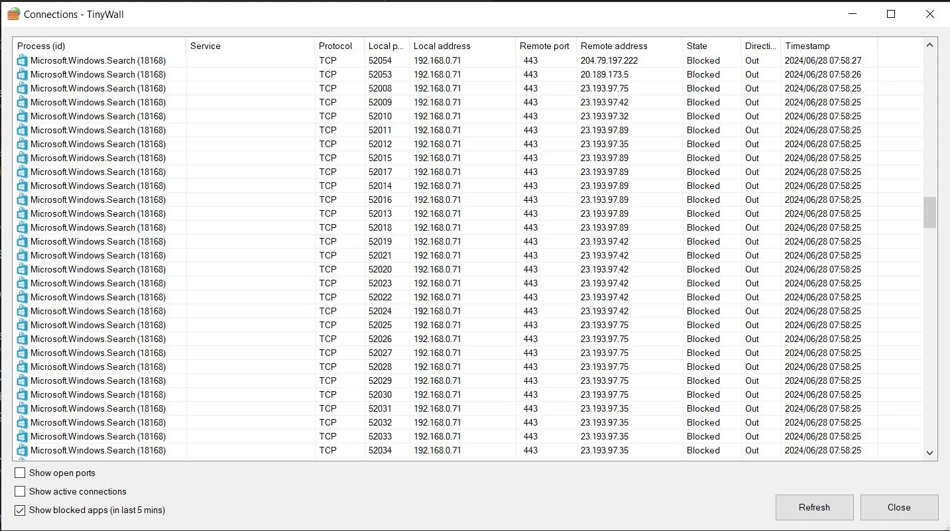Sort by the Local port column header
Viewport: 950px width, 531px height.
[x=386, y=46]
